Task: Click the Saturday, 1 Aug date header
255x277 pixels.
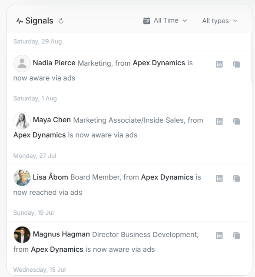Action: (x=35, y=98)
